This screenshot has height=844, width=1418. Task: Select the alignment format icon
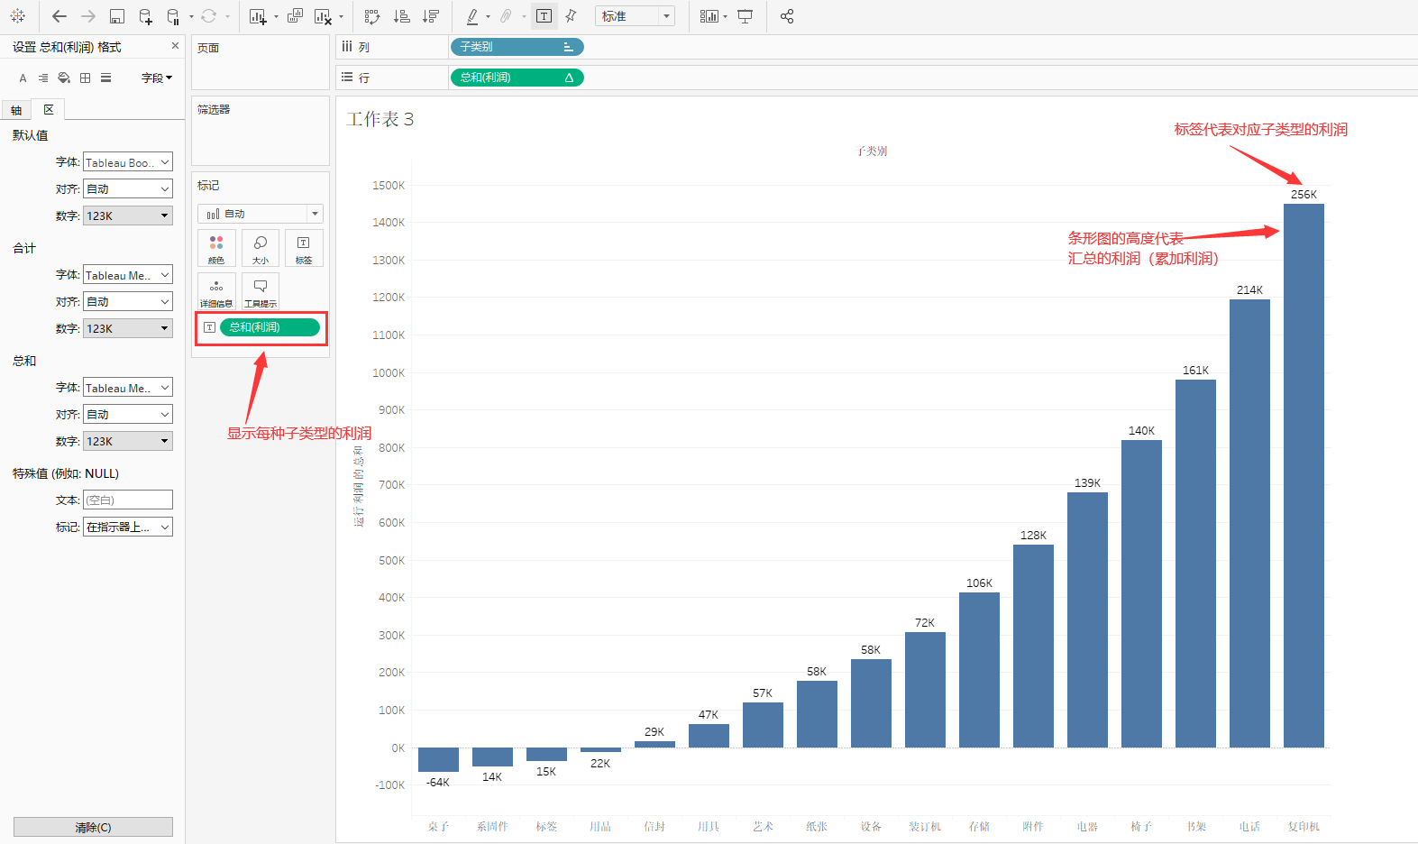[x=43, y=78]
